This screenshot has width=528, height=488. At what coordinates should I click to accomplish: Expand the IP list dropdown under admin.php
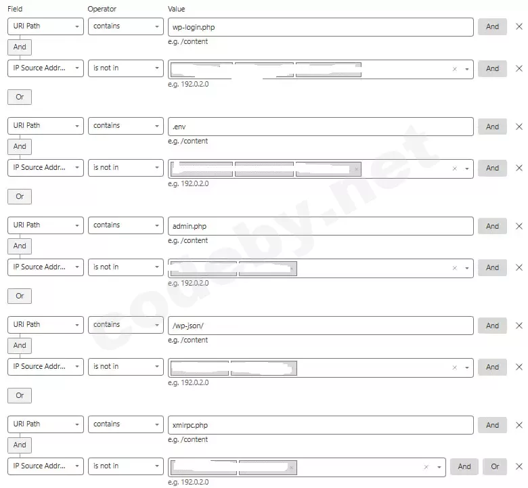(467, 268)
